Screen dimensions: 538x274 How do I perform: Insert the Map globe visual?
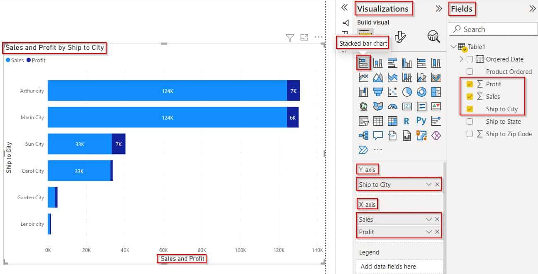tap(363, 106)
